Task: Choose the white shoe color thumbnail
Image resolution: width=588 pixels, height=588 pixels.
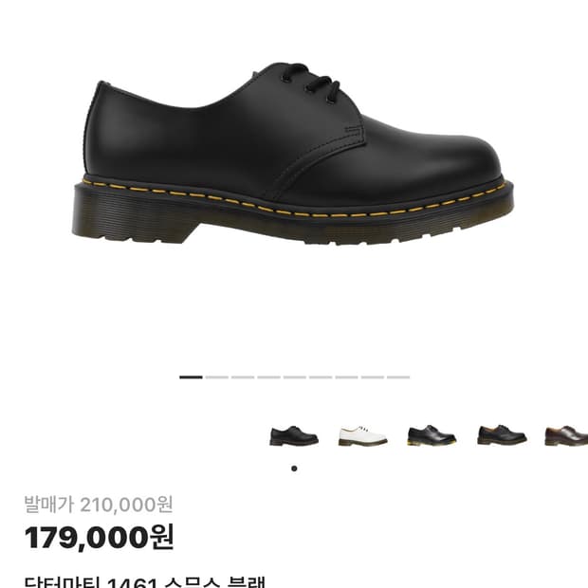Action: point(362,435)
